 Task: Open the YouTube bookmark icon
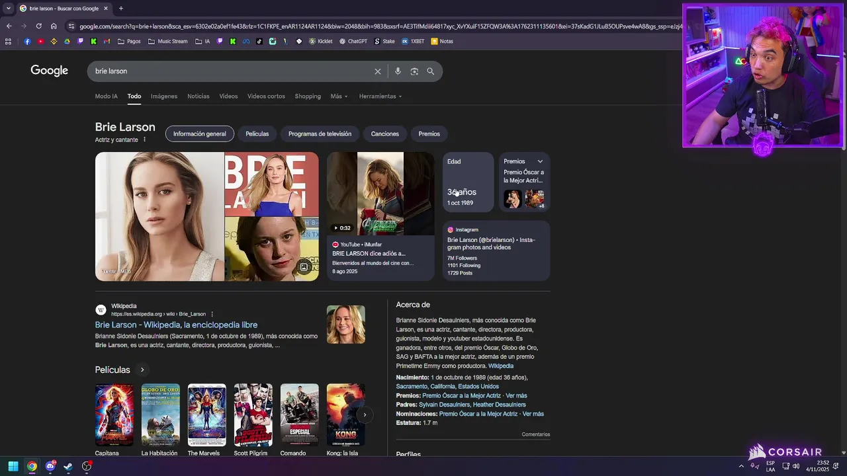pyautogui.click(x=40, y=41)
